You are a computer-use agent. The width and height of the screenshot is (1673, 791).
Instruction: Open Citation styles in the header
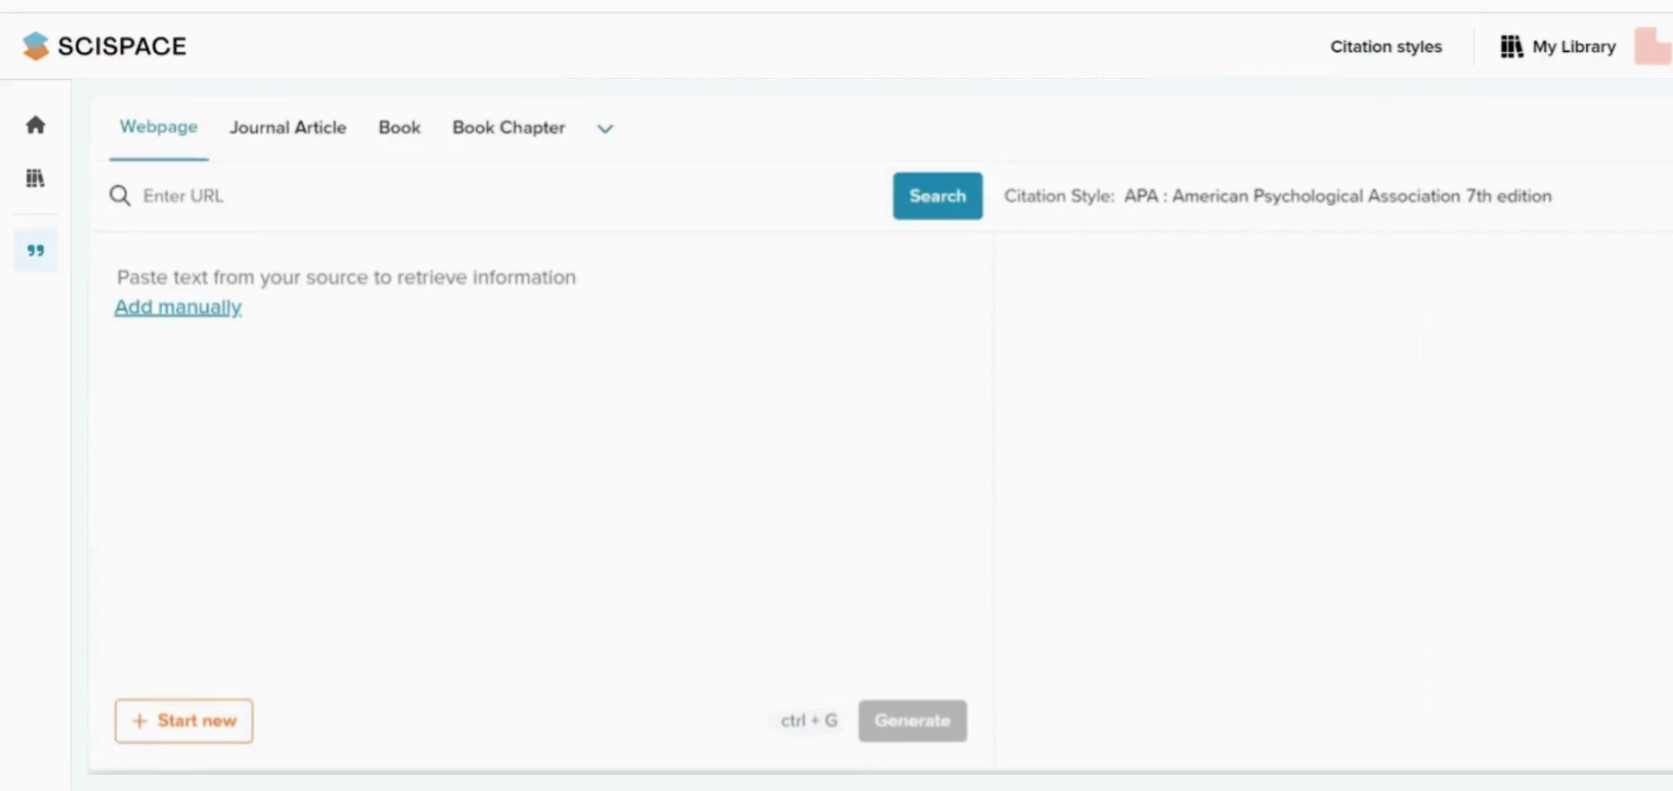coord(1386,46)
